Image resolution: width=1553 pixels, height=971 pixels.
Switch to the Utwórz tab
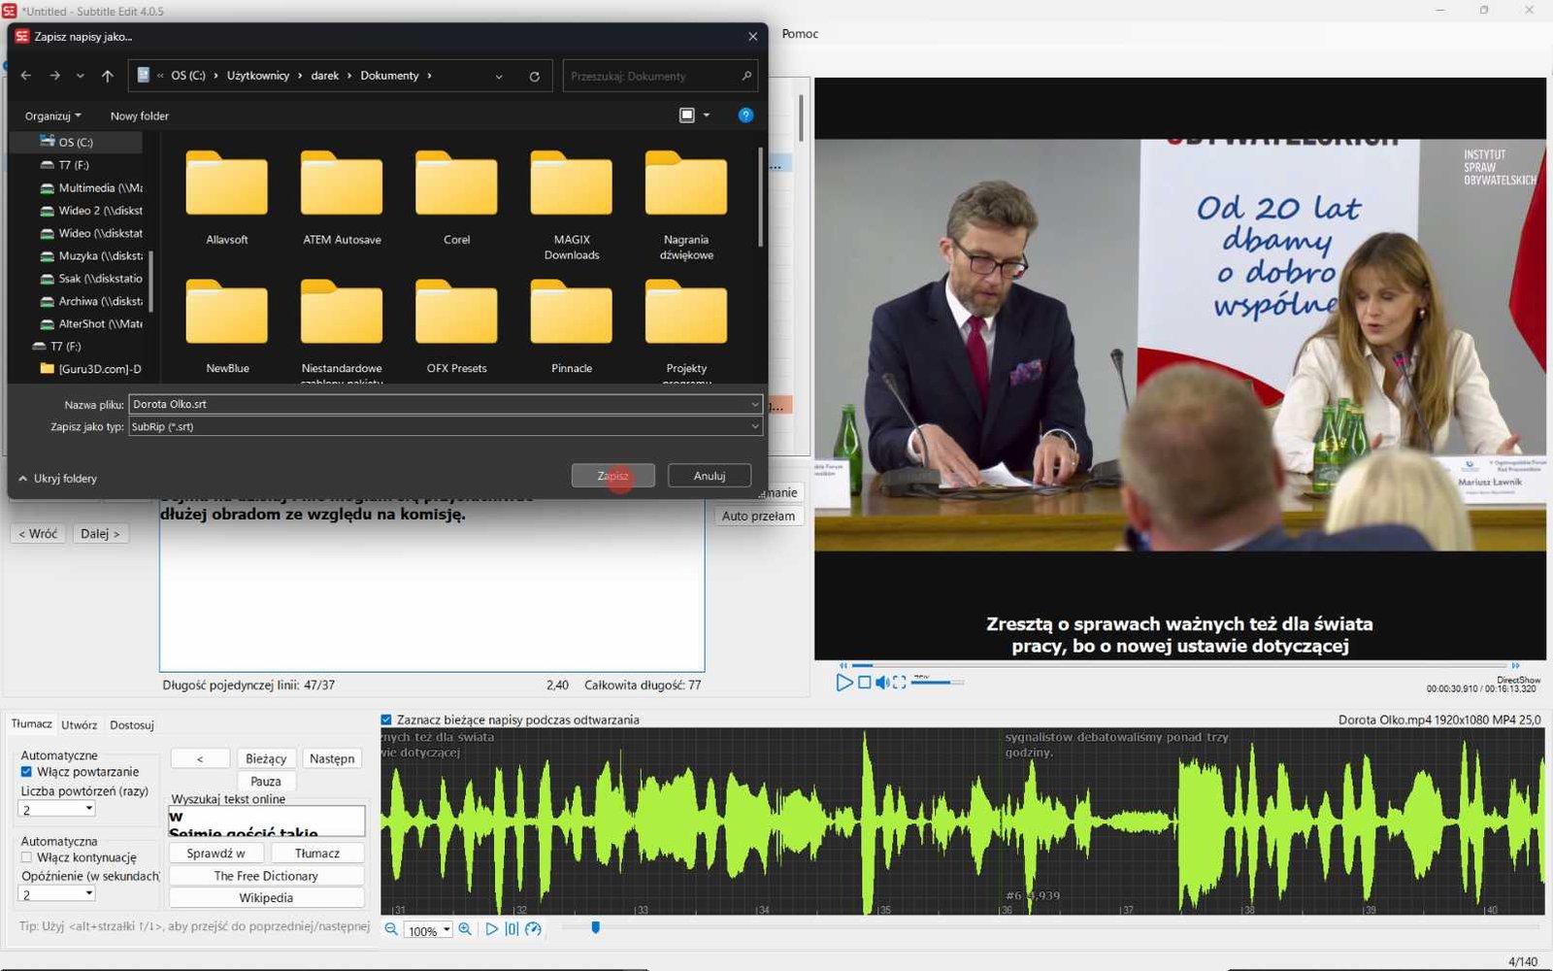[80, 725]
